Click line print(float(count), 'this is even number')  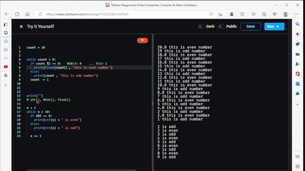(73, 67)
